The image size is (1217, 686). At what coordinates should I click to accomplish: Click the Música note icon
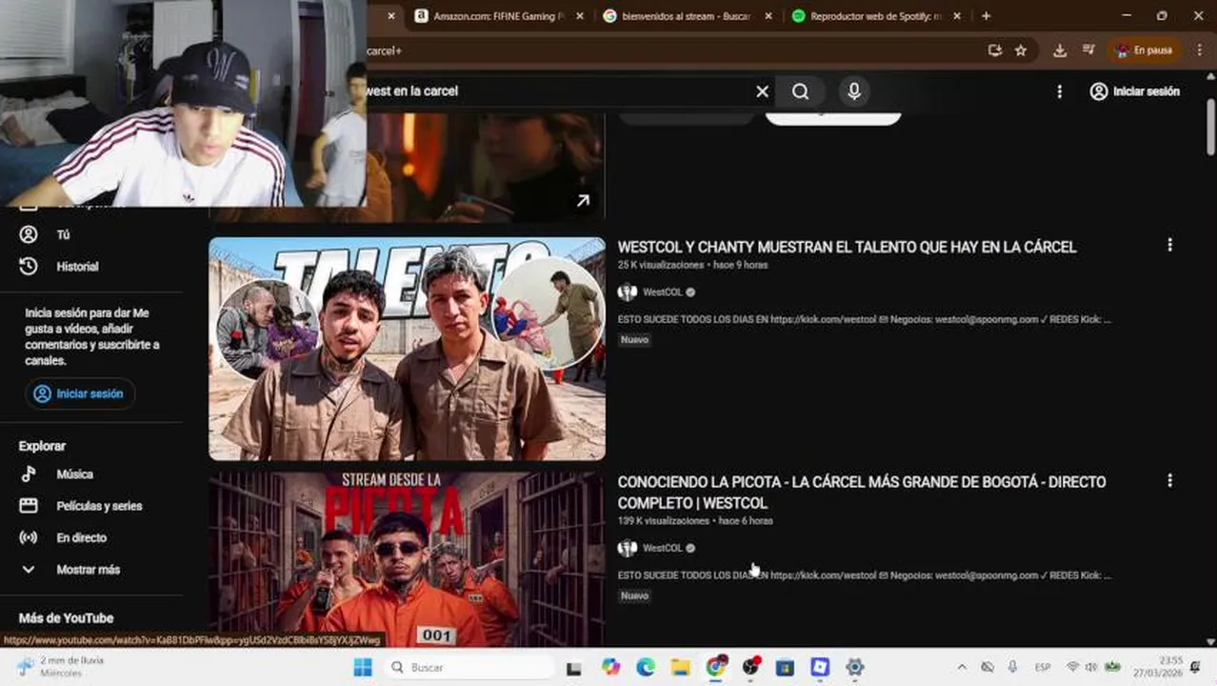29,474
